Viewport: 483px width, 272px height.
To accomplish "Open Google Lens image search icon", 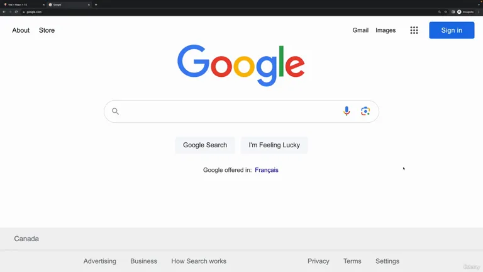I will [x=365, y=111].
